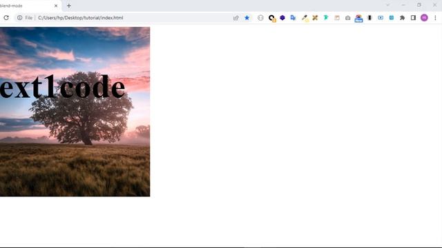The width and height of the screenshot is (442, 248).
Task: Open the purple profile avatar
Action: pos(424,18)
